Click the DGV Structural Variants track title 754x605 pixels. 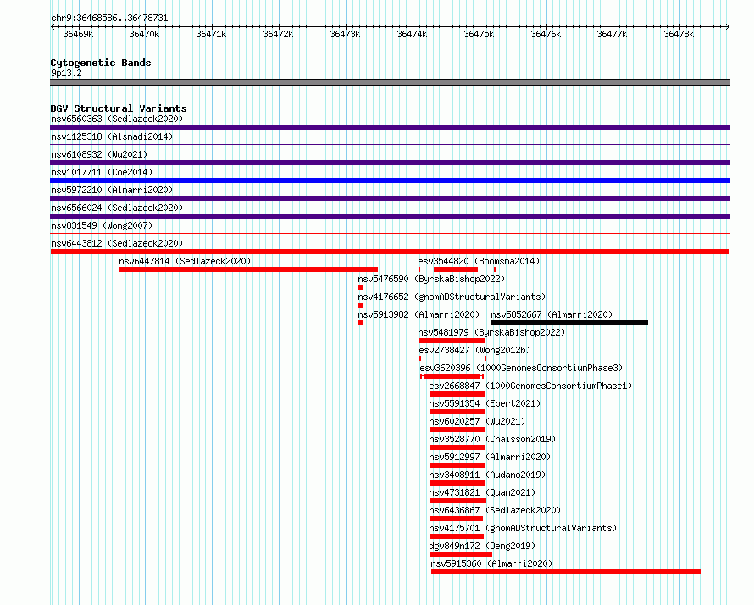pos(119,108)
